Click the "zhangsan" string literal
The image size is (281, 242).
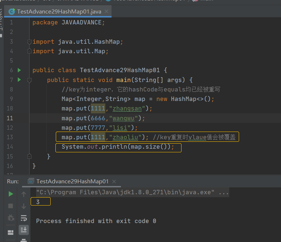[x=127, y=109]
